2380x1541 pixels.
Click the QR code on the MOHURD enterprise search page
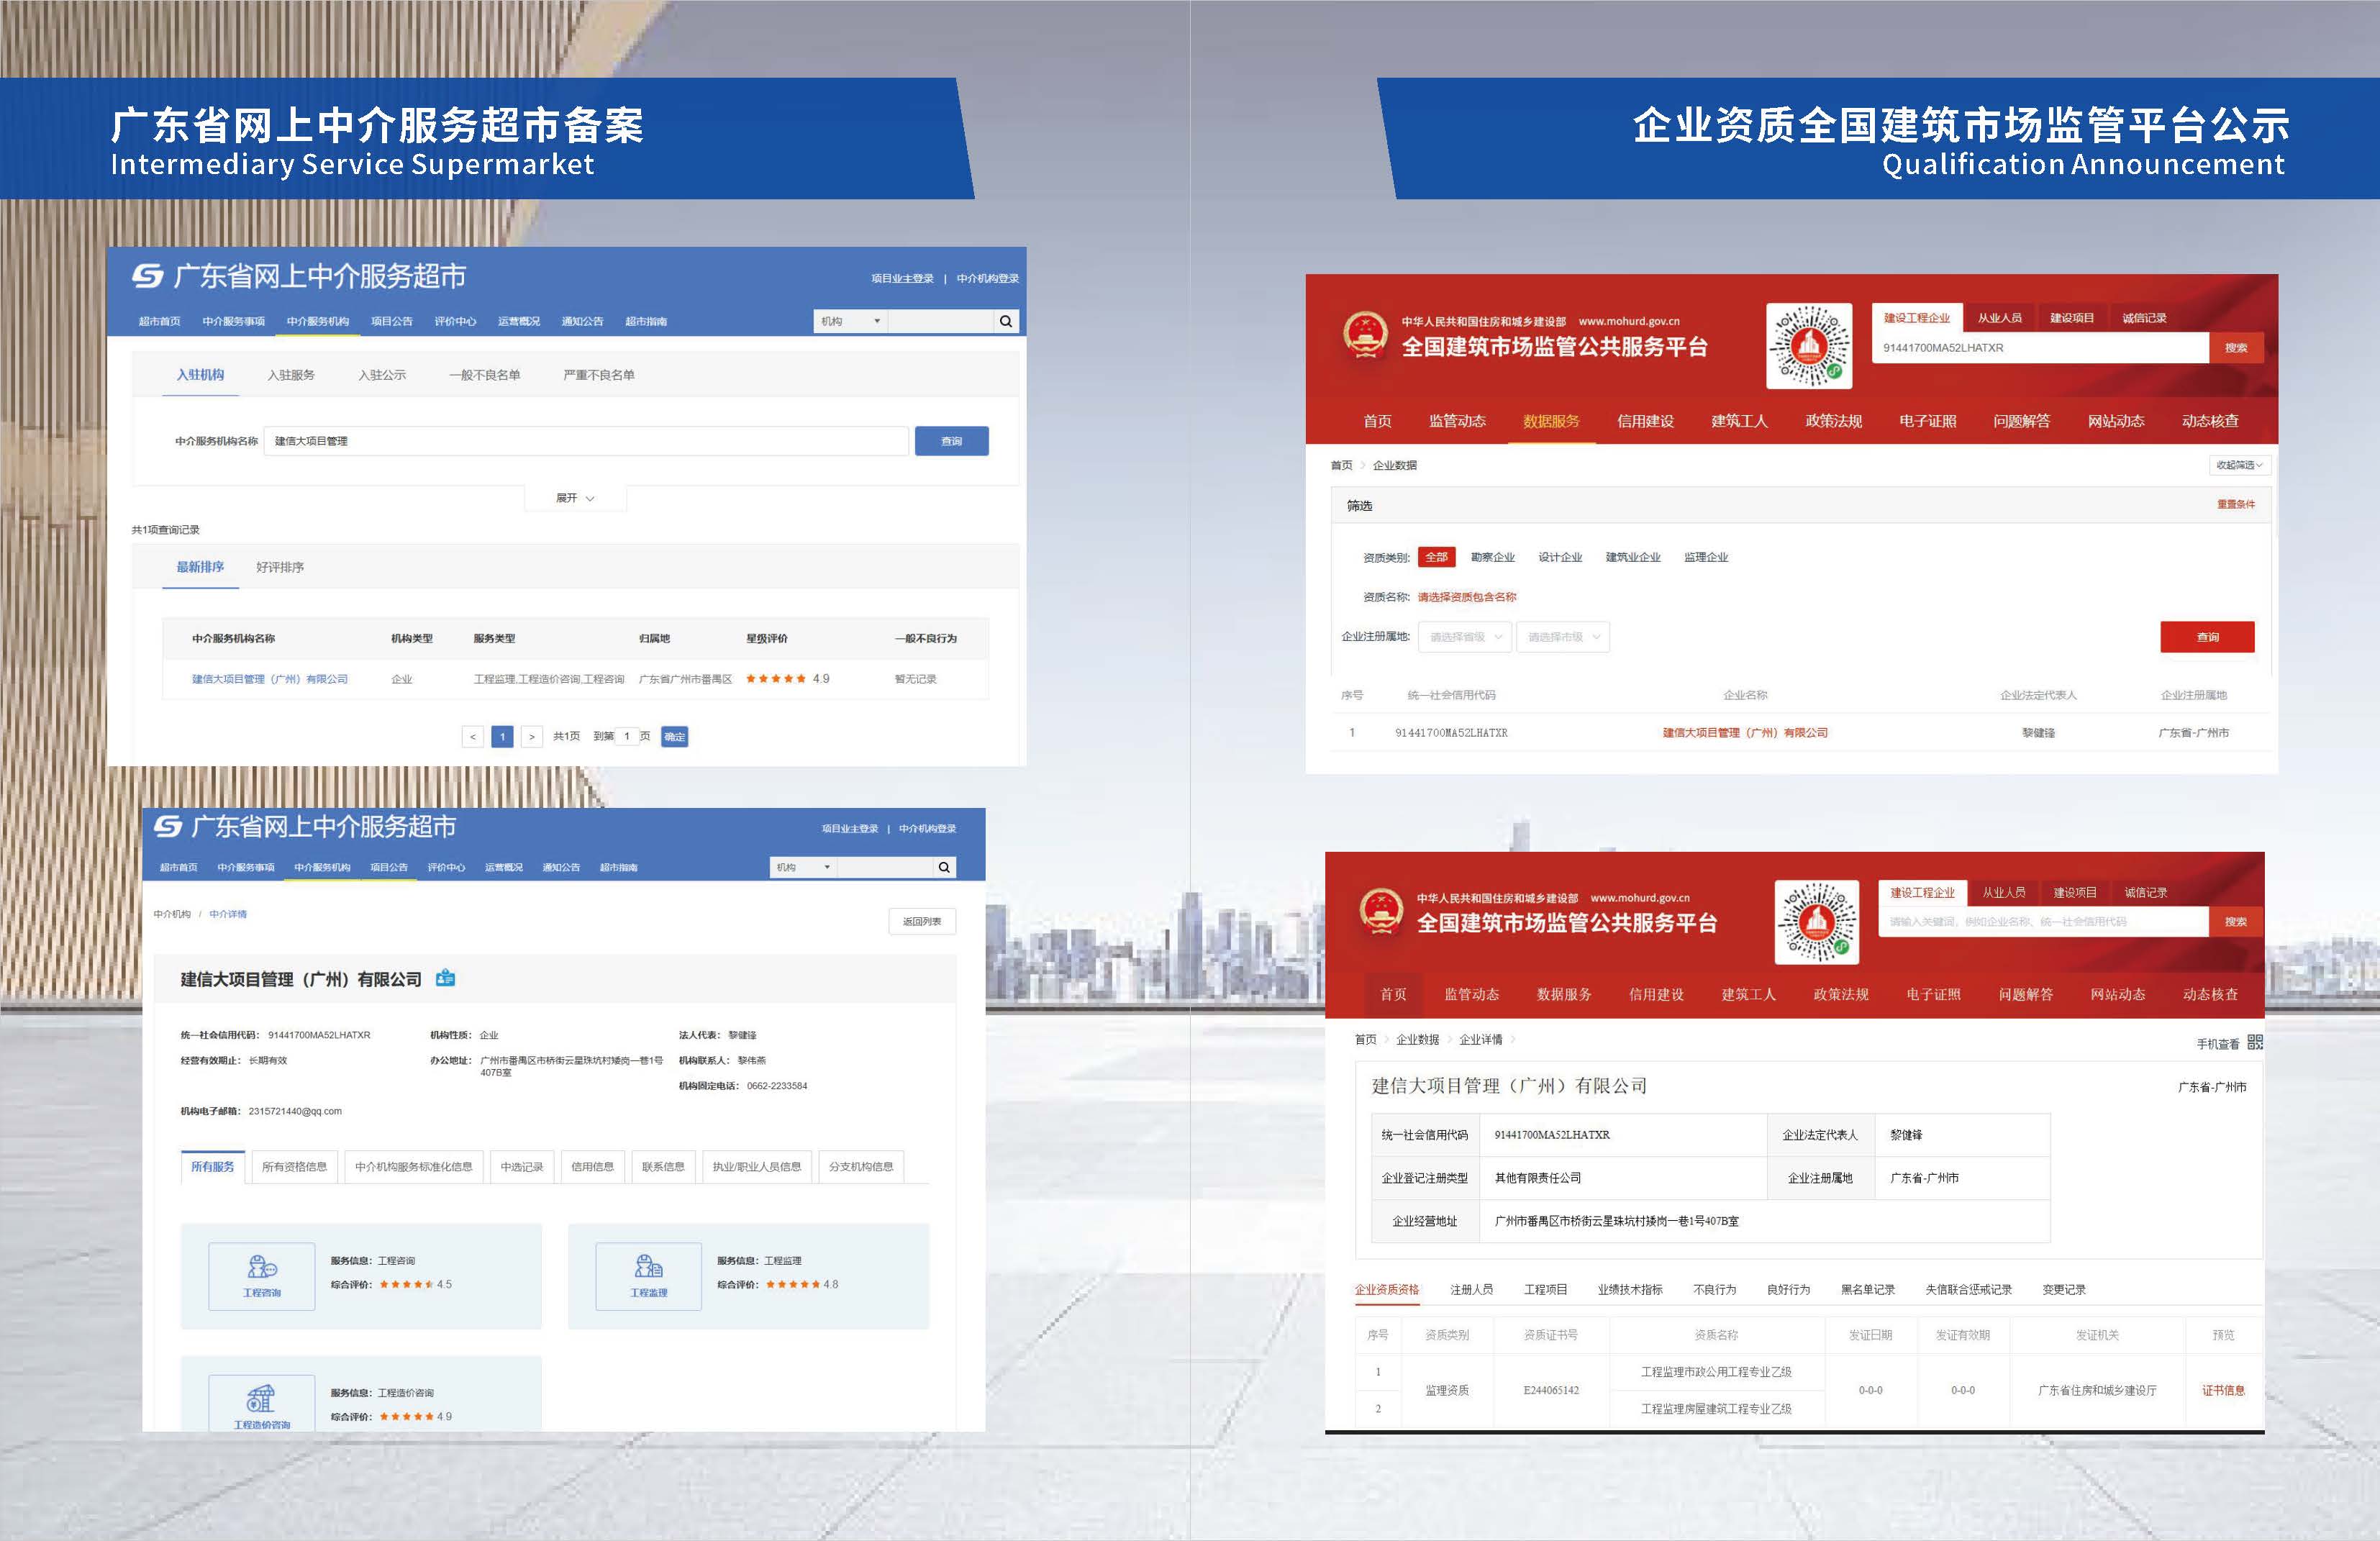(x=1809, y=346)
